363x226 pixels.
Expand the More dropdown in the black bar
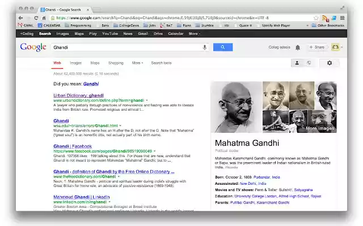(194, 34)
